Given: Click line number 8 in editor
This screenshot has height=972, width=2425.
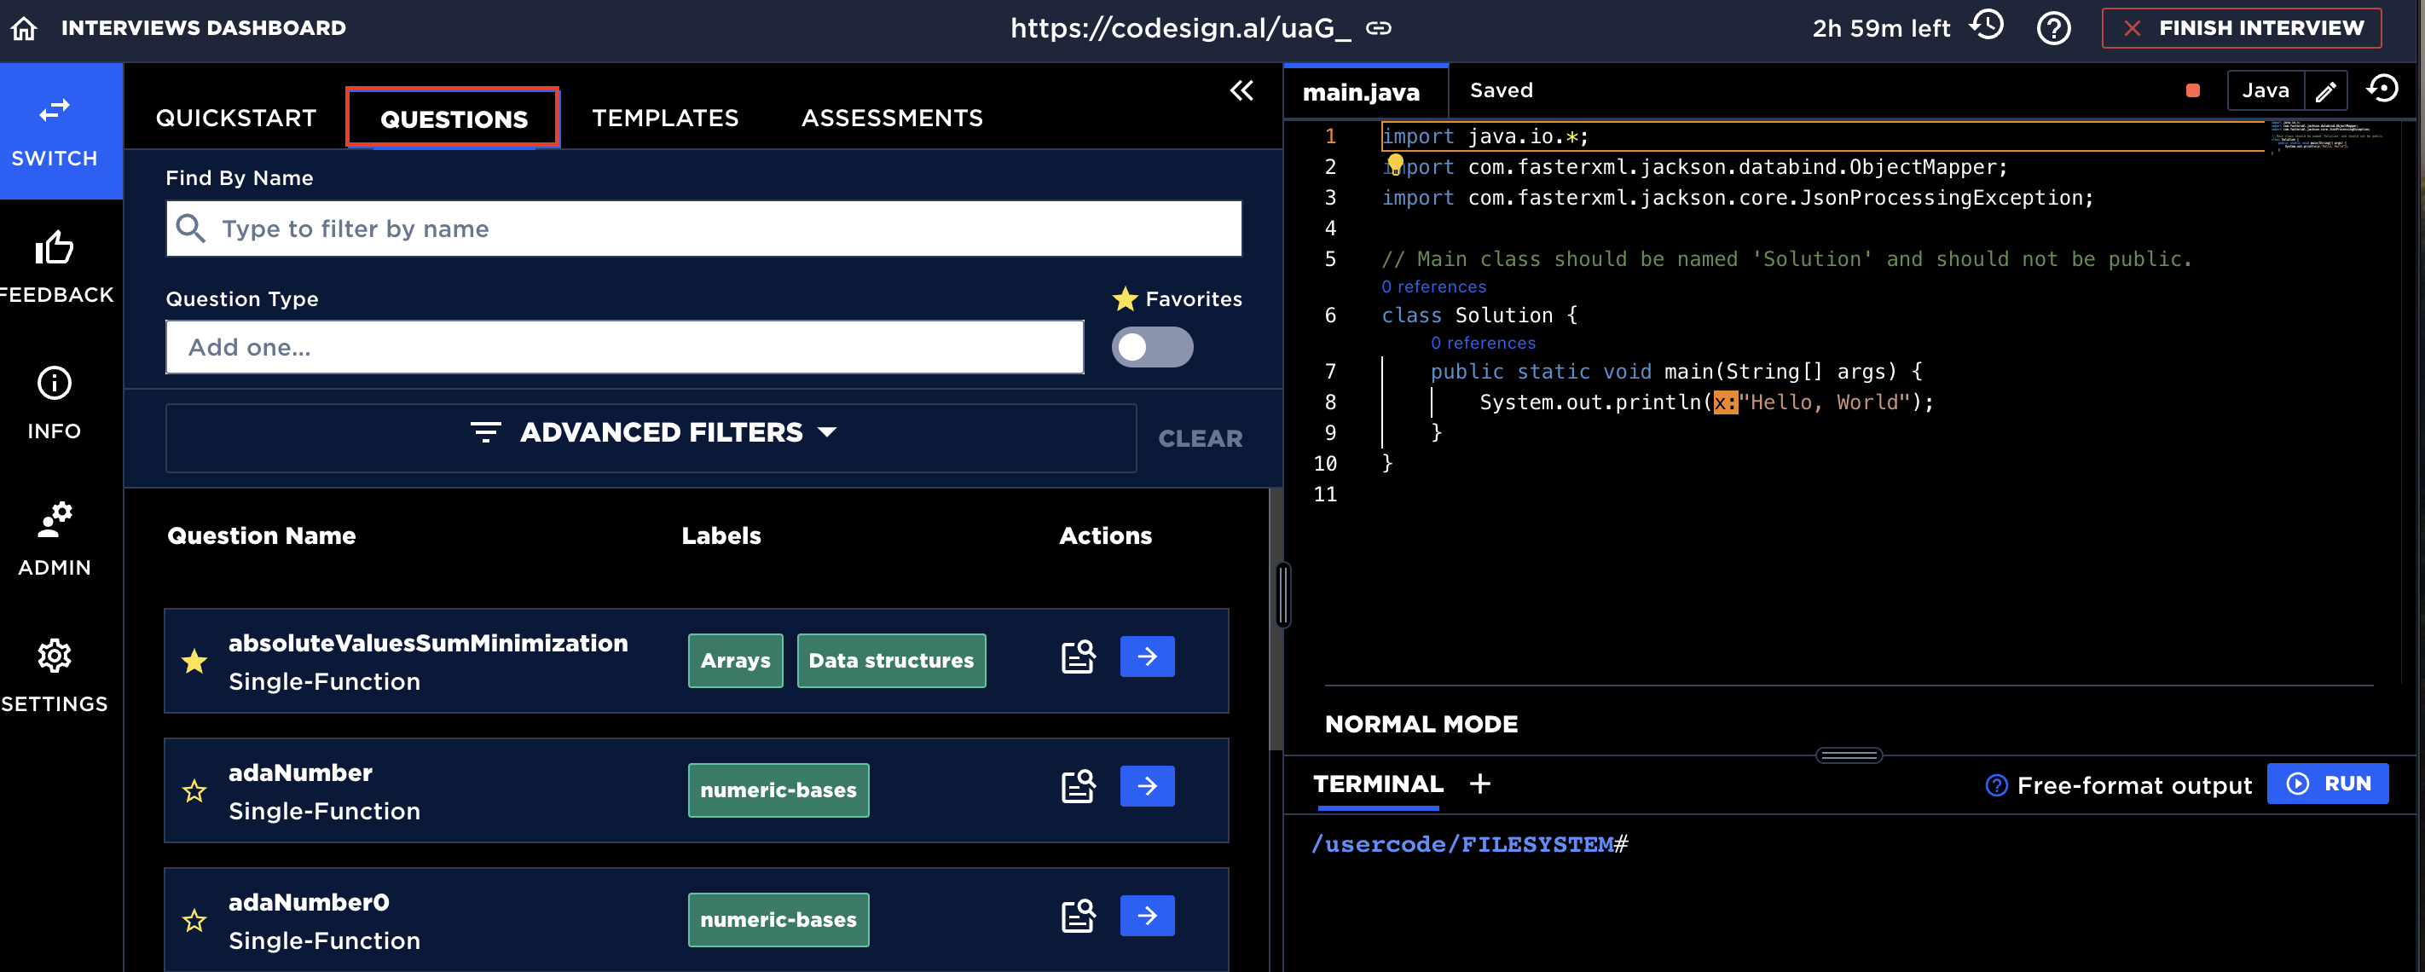Looking at the screenshot, I should coord(1330,402).
